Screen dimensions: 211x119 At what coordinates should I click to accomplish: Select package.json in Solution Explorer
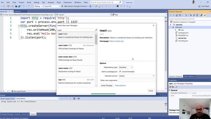183,33
